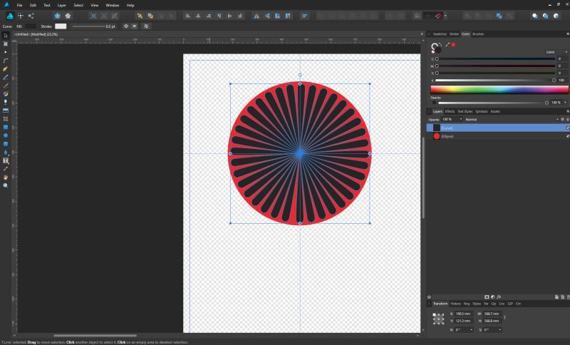Select the Transparency tool

click(6, 102)
